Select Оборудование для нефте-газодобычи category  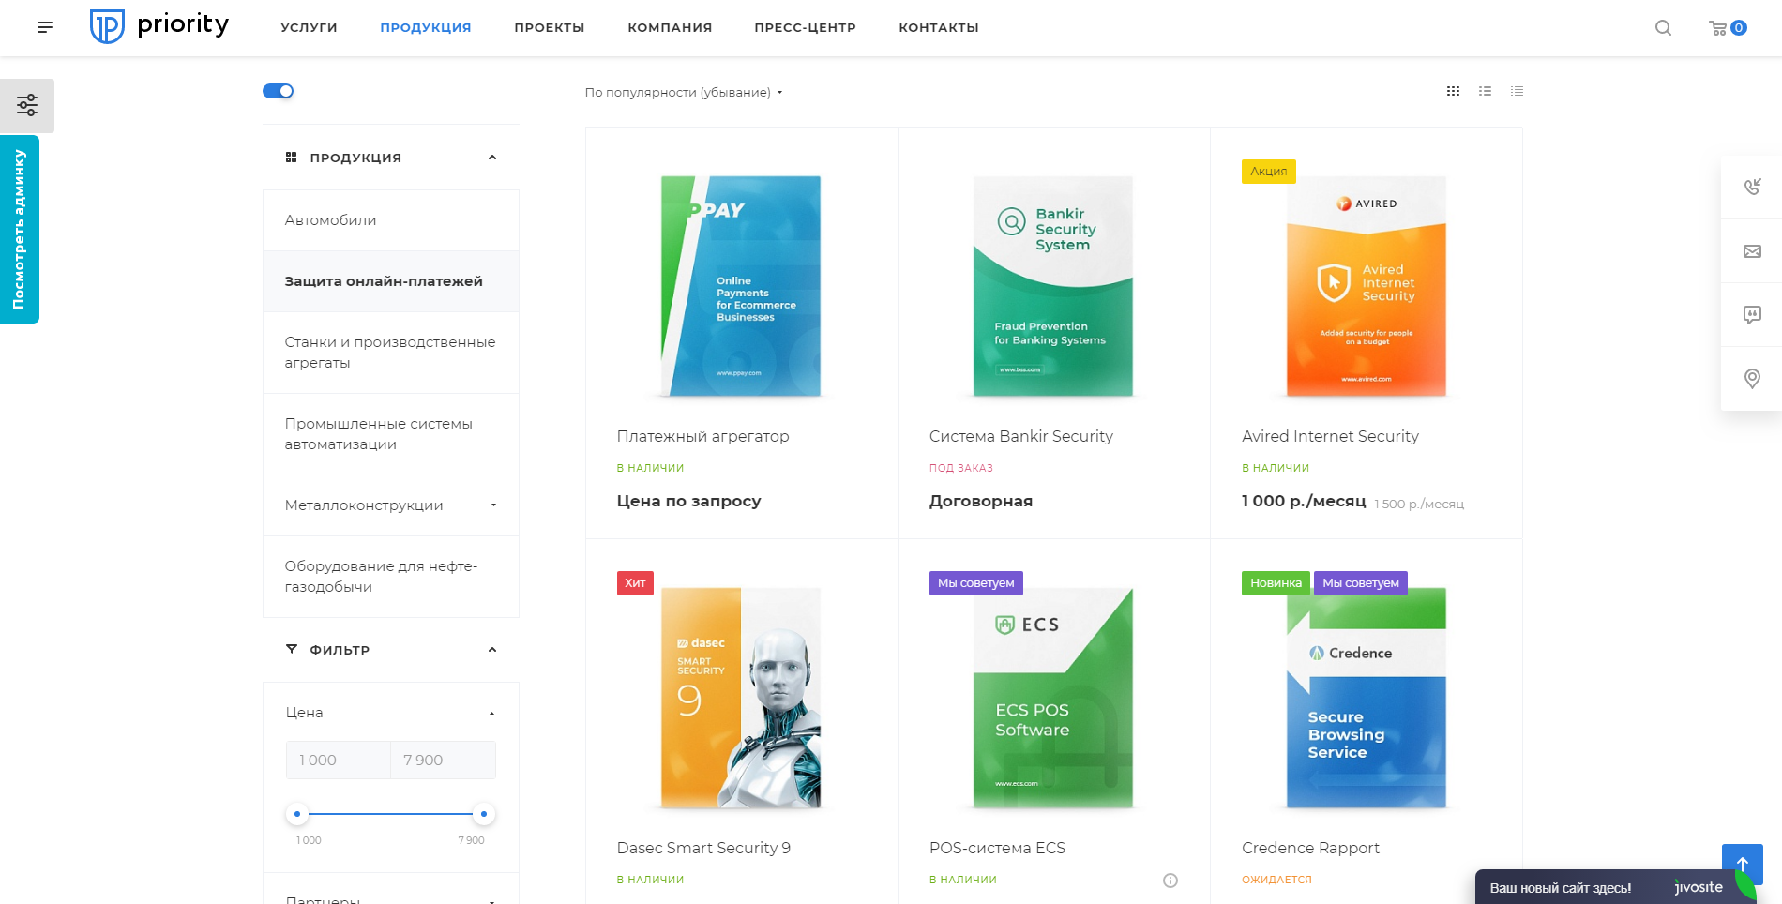pos(391,577)
